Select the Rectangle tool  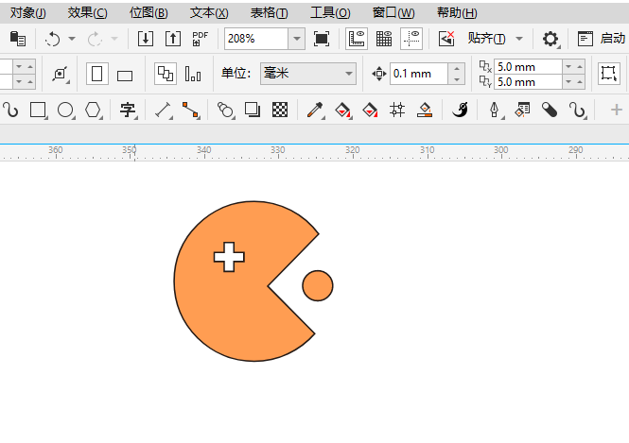click(38, 111)
